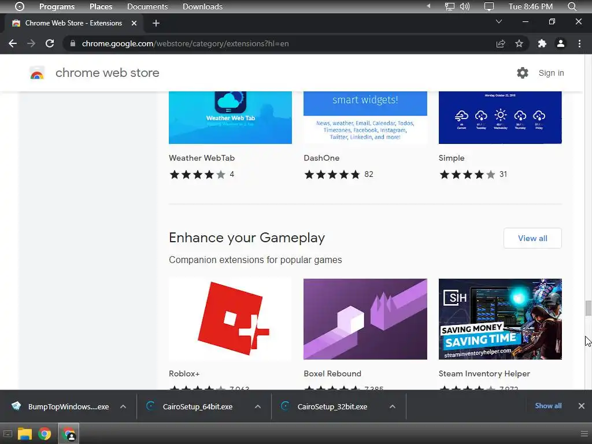Open Chrome Web Store settings gear
The image size is (592, 444).
pos(523,73)
